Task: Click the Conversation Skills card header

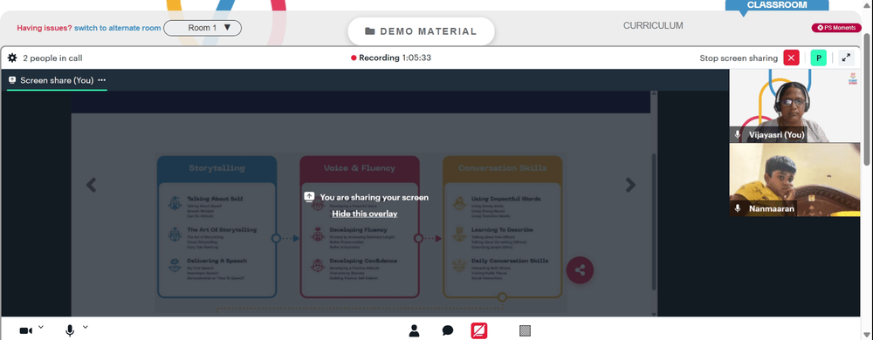Action: [x=502, y=167]
